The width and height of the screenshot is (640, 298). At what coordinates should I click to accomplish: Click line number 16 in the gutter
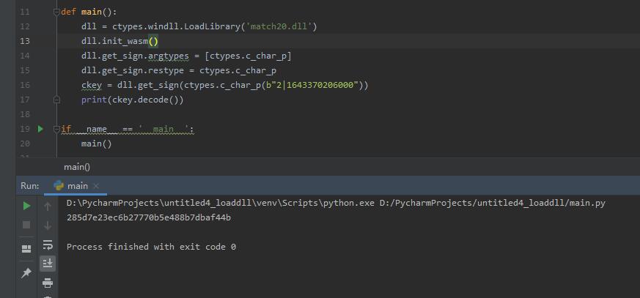coord(24,85)
